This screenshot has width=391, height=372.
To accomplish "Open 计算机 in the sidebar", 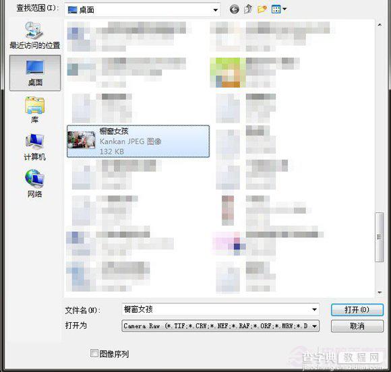I will (34, 147).
